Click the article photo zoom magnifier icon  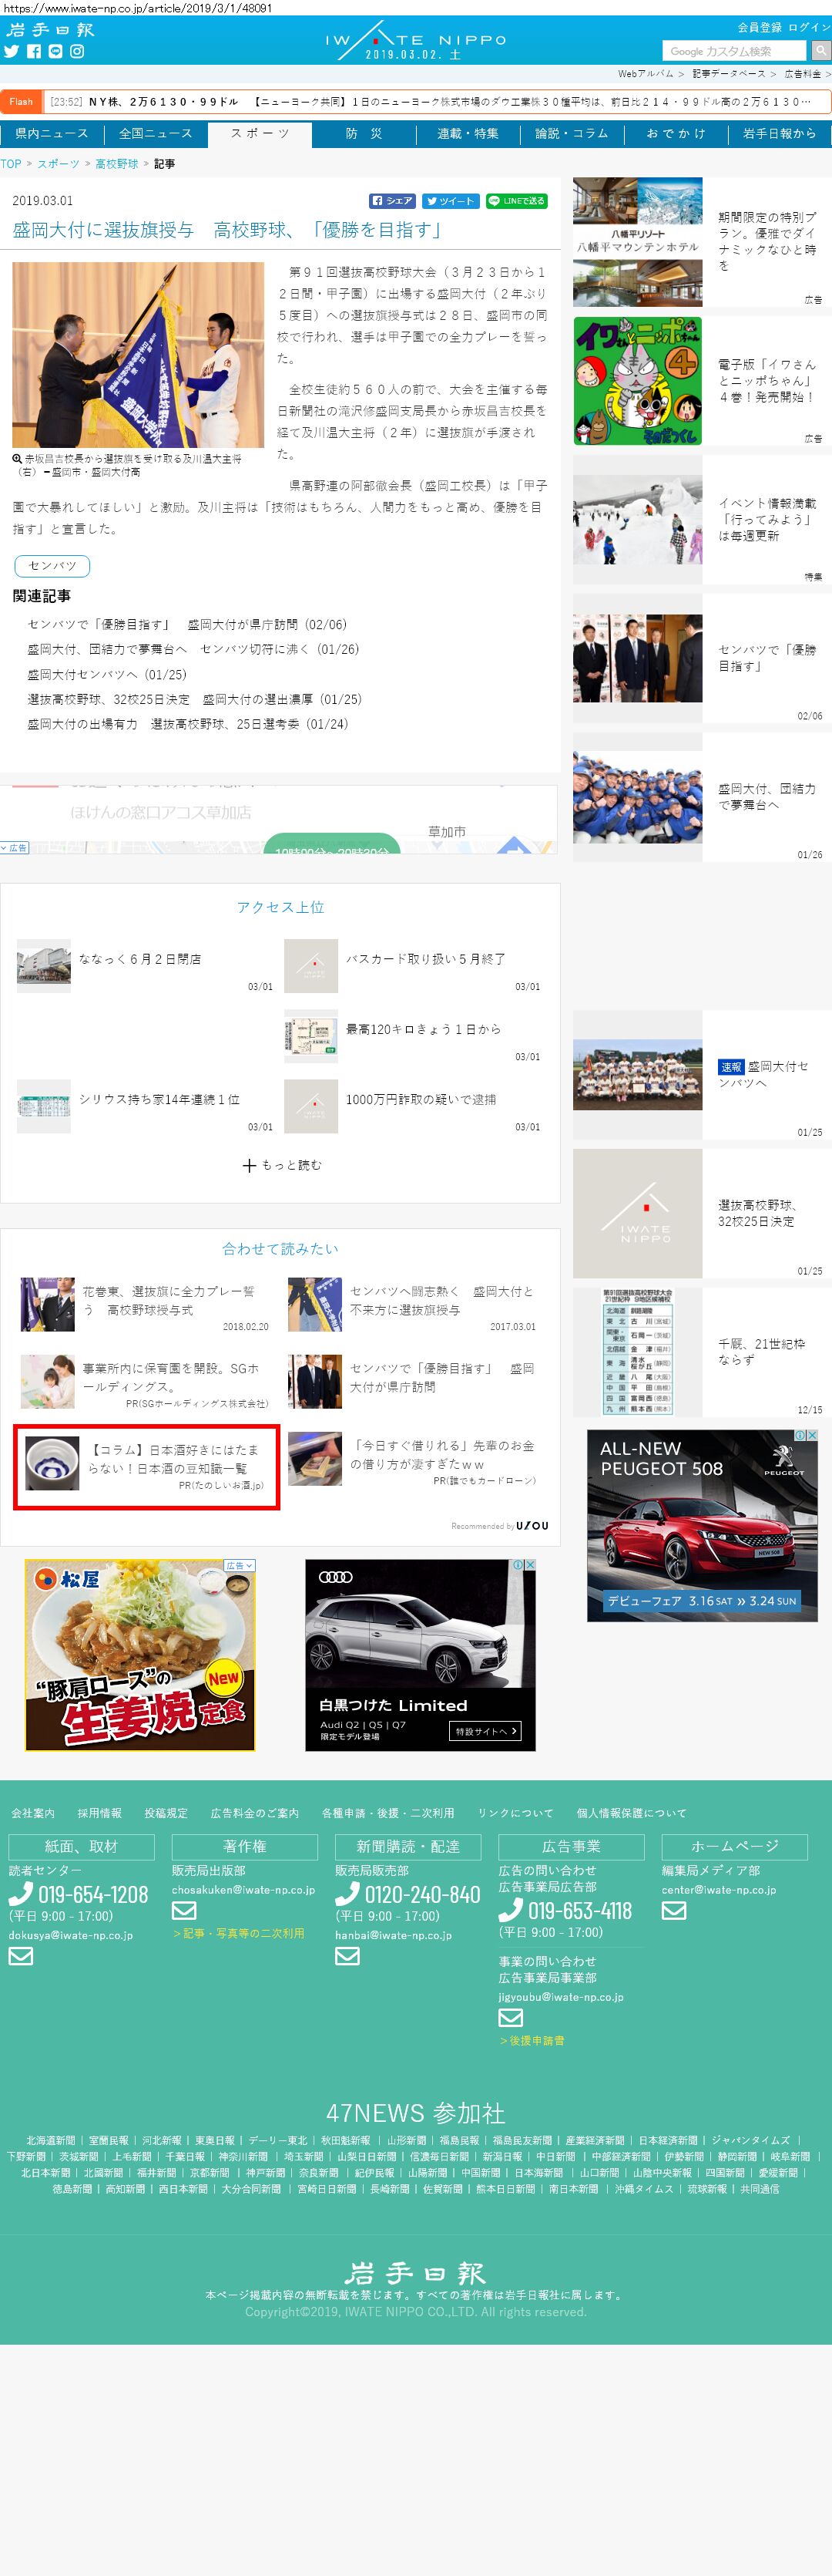coord(17,458)
